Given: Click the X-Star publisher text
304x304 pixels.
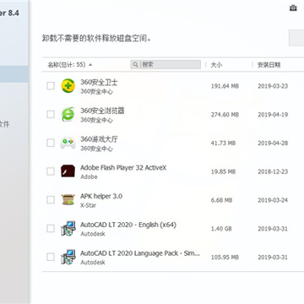Looking at the screenshot, I should 89,205.
